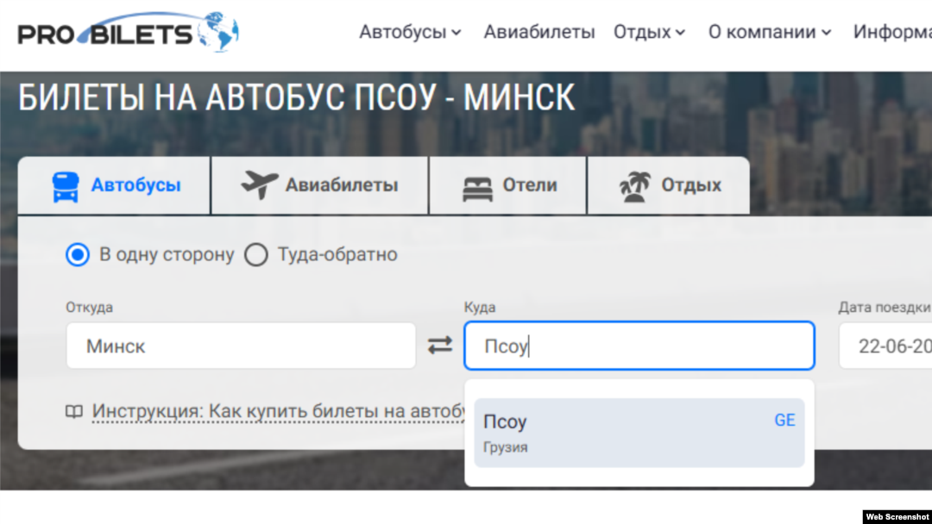Open the cut-off Информа... navbar item
932x524 pixels.
892,32
